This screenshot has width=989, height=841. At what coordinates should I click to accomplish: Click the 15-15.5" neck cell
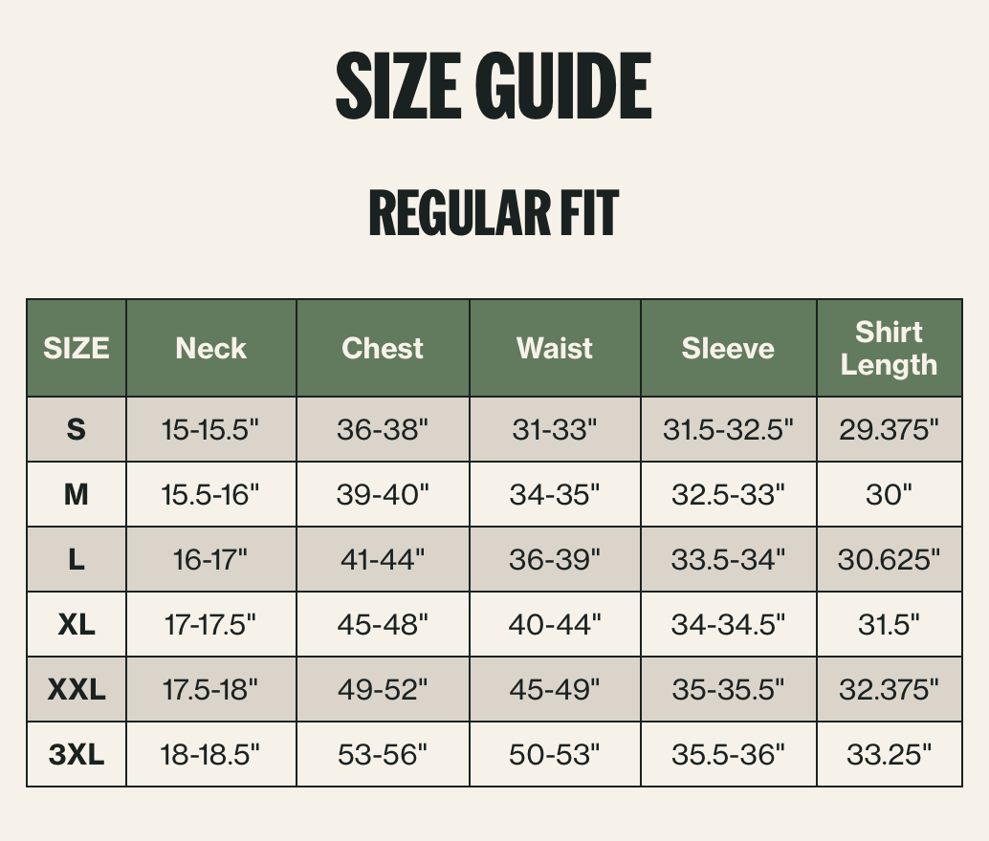(211, 429)
